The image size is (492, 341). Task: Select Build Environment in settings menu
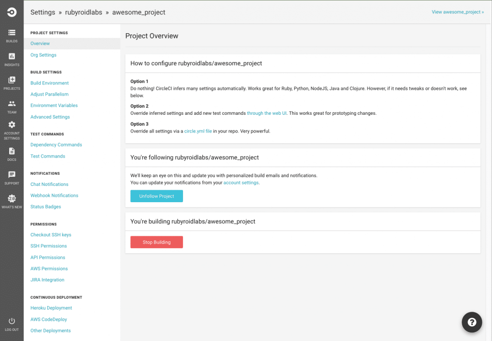[49, 83]
